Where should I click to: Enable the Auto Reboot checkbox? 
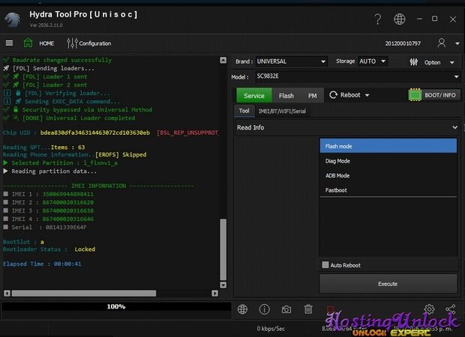point(325,265)
